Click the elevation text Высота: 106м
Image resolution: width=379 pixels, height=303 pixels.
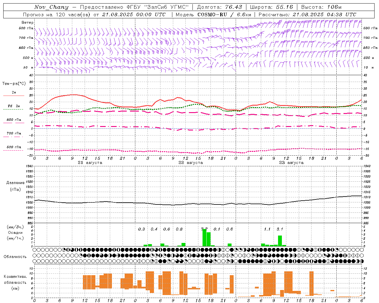(x=322, y=7)
